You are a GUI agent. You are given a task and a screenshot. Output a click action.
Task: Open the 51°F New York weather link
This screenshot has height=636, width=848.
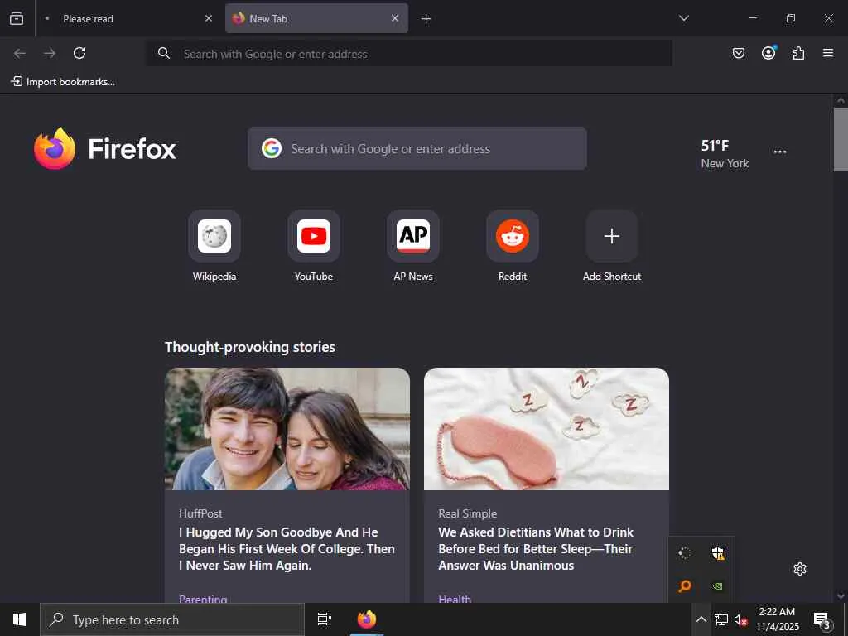tap(725, 154)
